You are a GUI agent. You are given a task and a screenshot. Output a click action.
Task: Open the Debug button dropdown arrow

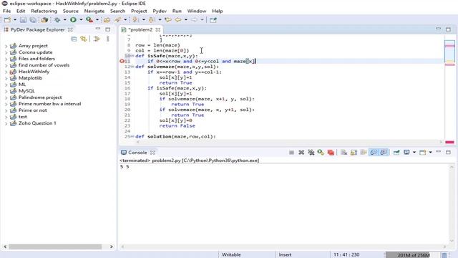coord(65,20)
